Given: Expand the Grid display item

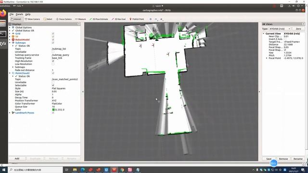Looking at the screenshot, I should (x=10, y=34).
